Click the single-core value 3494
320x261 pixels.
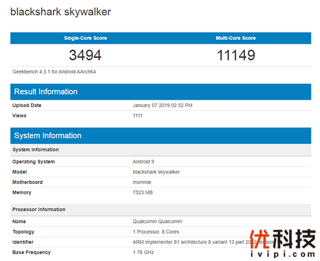(85, 55)
